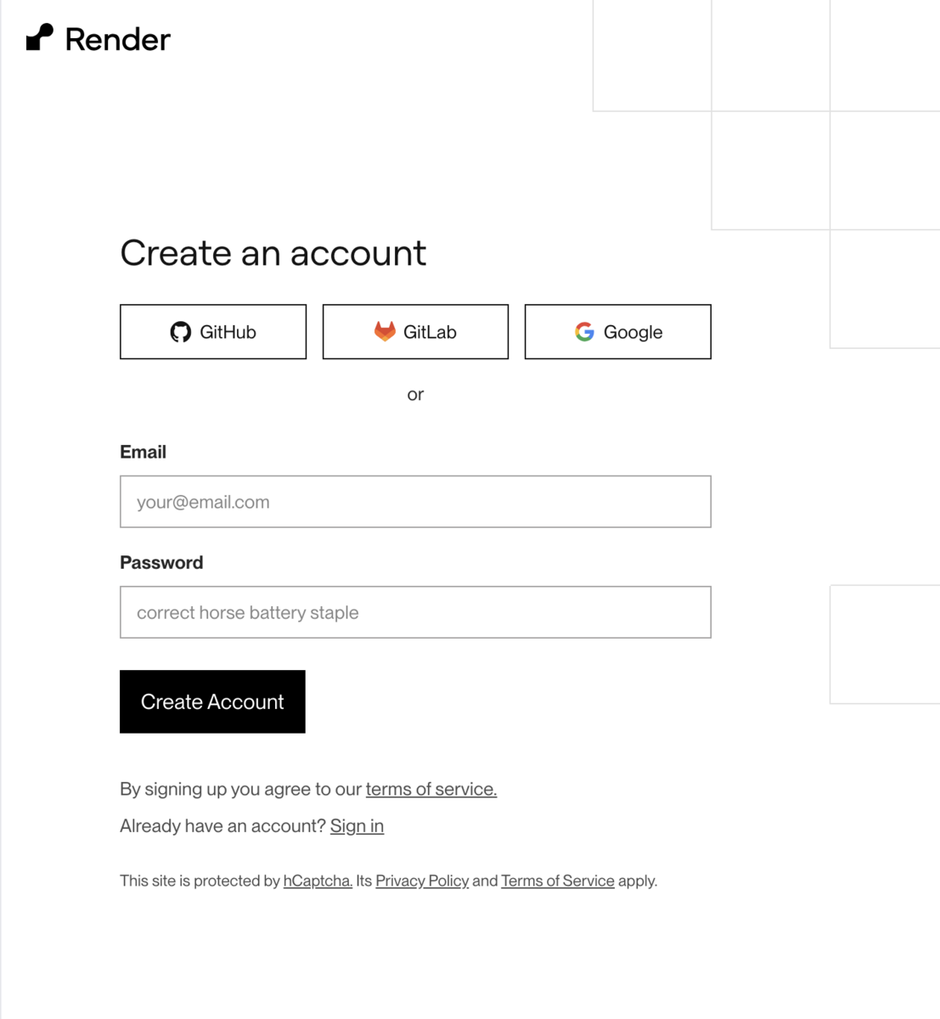Focus the Email input field

coord(415,502)
